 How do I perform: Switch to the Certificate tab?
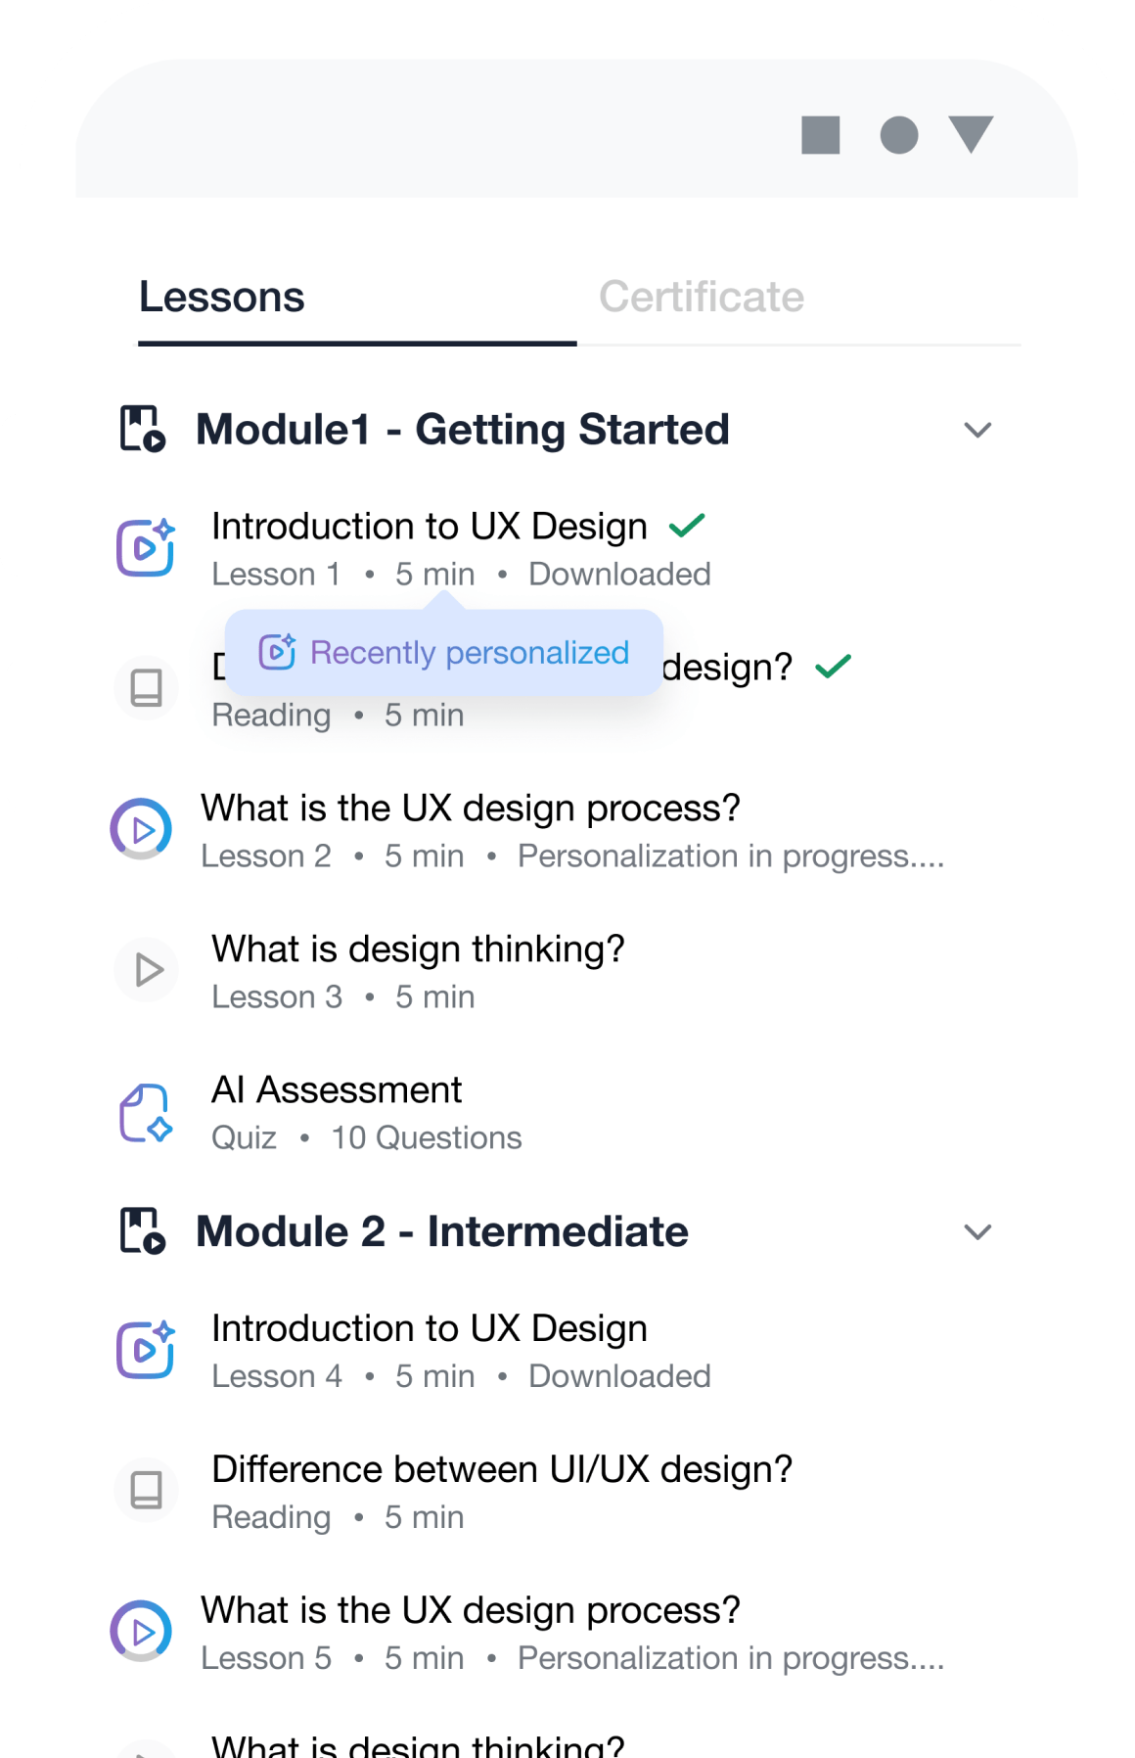[702, 298]
